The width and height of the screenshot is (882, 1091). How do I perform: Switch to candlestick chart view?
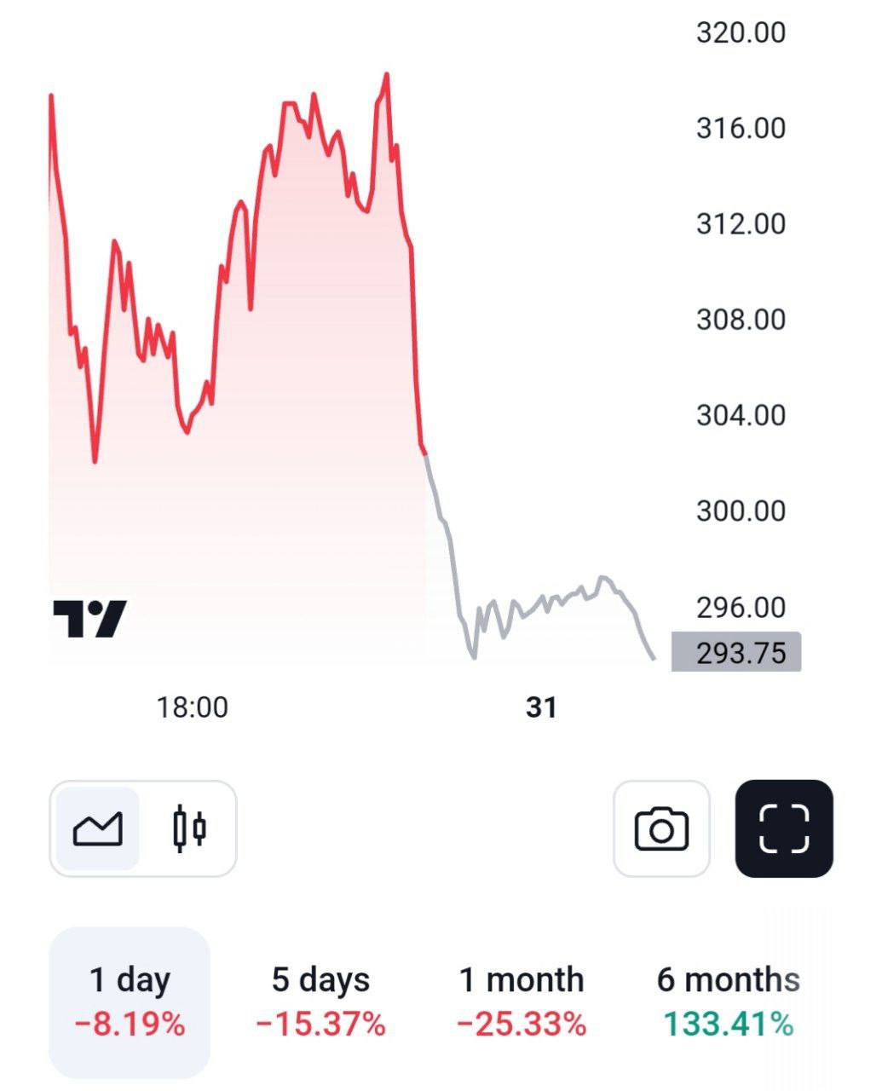pyautogui.click(x=189, y=828)
